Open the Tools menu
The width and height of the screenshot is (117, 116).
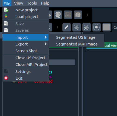click(32, 3)
